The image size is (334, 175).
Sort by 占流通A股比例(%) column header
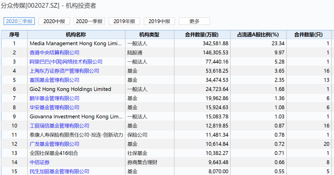258,35
